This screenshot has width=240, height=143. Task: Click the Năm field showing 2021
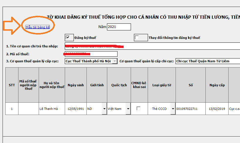[x=119, y=27]
